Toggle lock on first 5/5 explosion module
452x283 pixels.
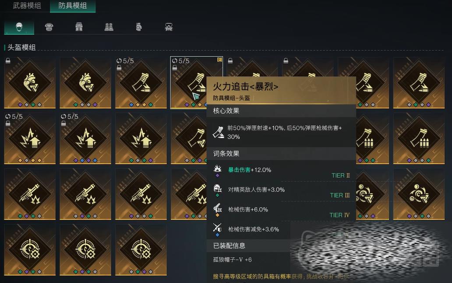8,124
